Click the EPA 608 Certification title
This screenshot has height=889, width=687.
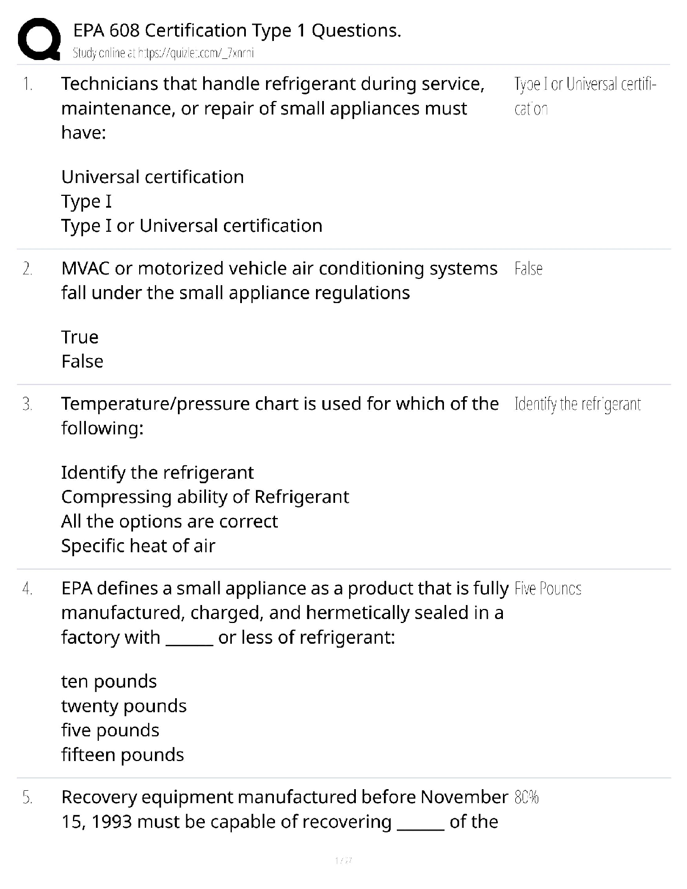(x=237, y=30)
